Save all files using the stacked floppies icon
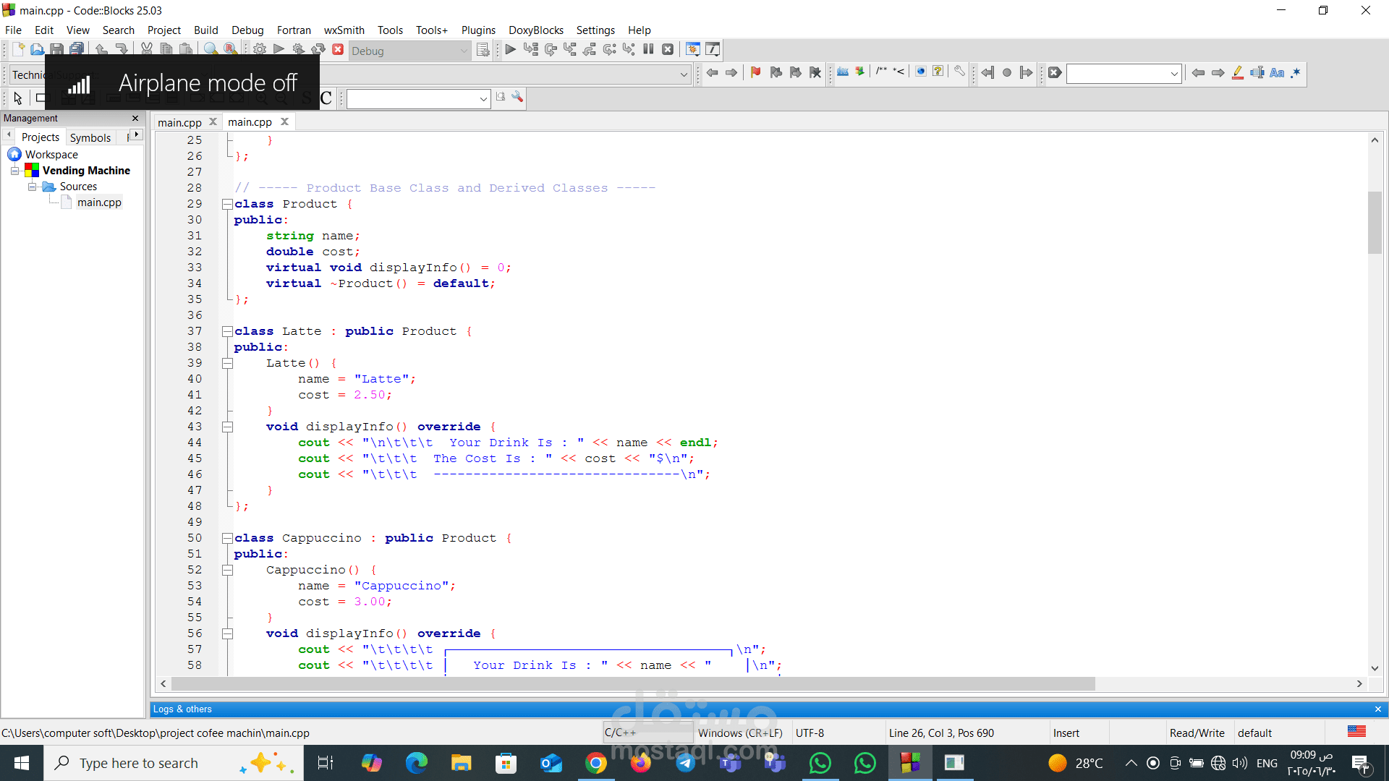This screenshot has height=781, width=1389. [76, 50]
